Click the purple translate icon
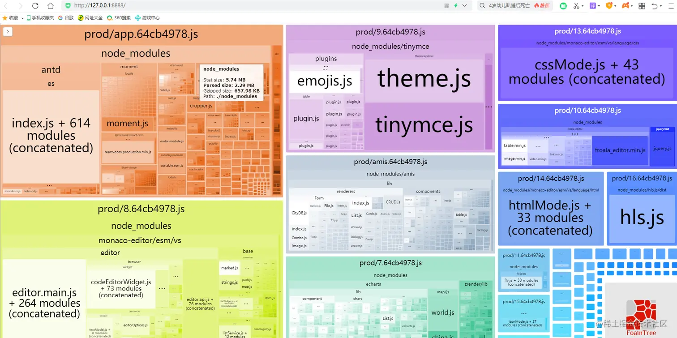This screenshot has width=677, height=338. coord(593,6)
